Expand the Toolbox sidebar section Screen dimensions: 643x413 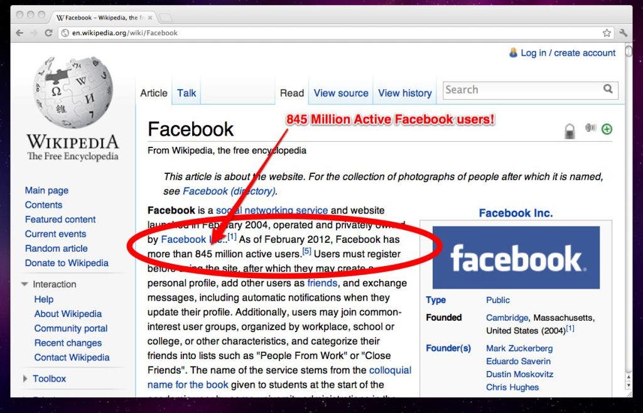[x=25, y=378]
